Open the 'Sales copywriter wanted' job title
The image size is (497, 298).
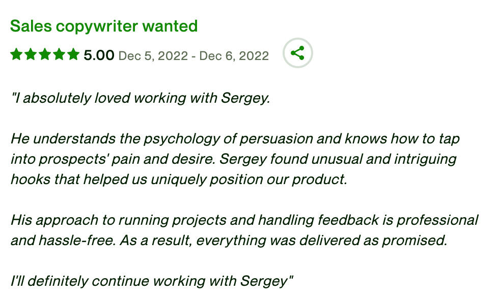(104, 26)
